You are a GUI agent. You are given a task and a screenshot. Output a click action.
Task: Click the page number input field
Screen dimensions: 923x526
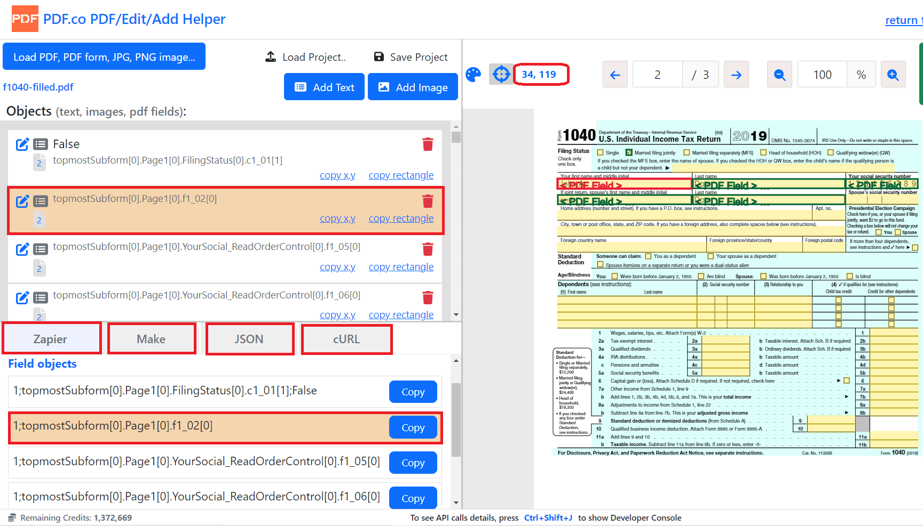pyautogui.click(x=657, y=75)
